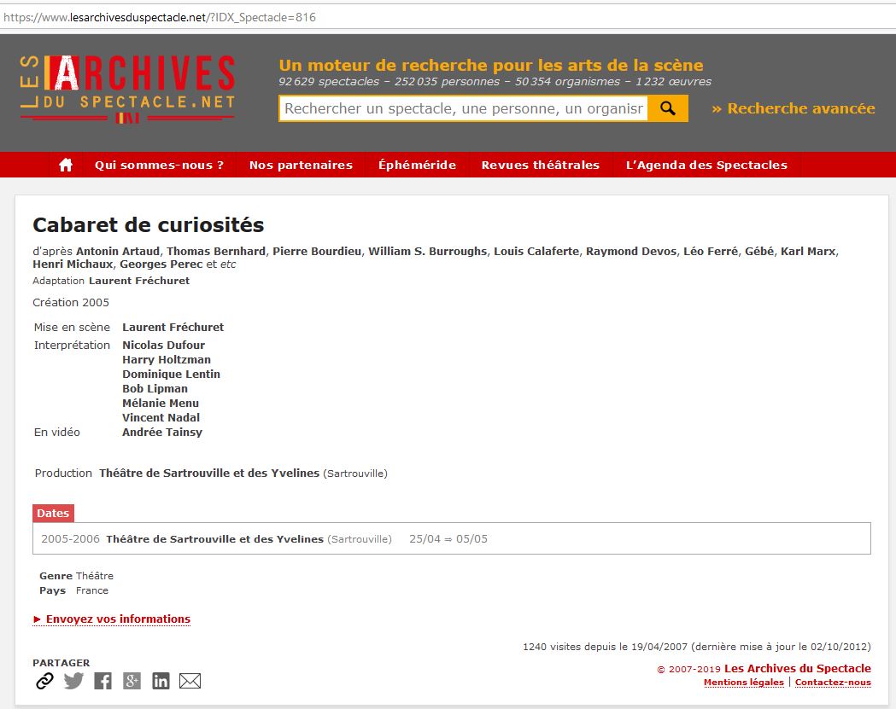Send the page by email envelope icon
Screen dimensions: 896x709
[x=190, y=681]
